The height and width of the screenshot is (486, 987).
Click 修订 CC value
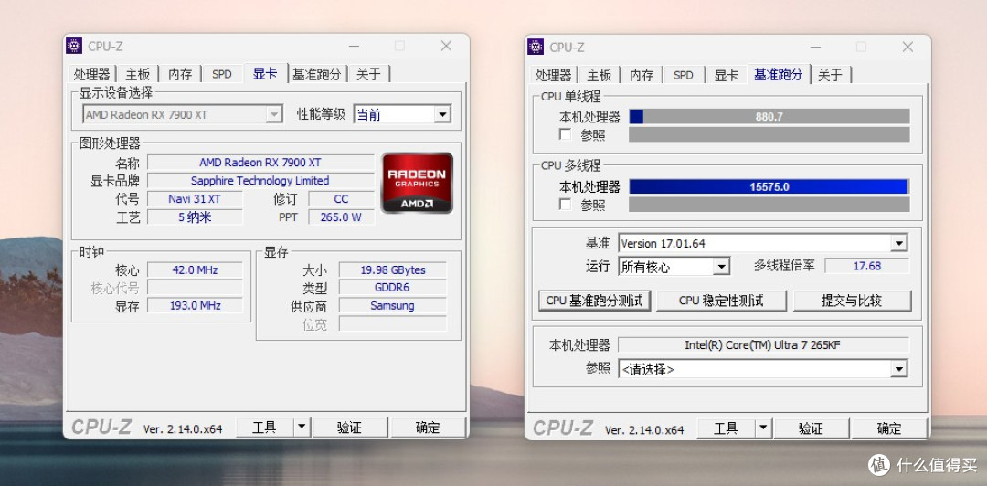click(341, 199)
